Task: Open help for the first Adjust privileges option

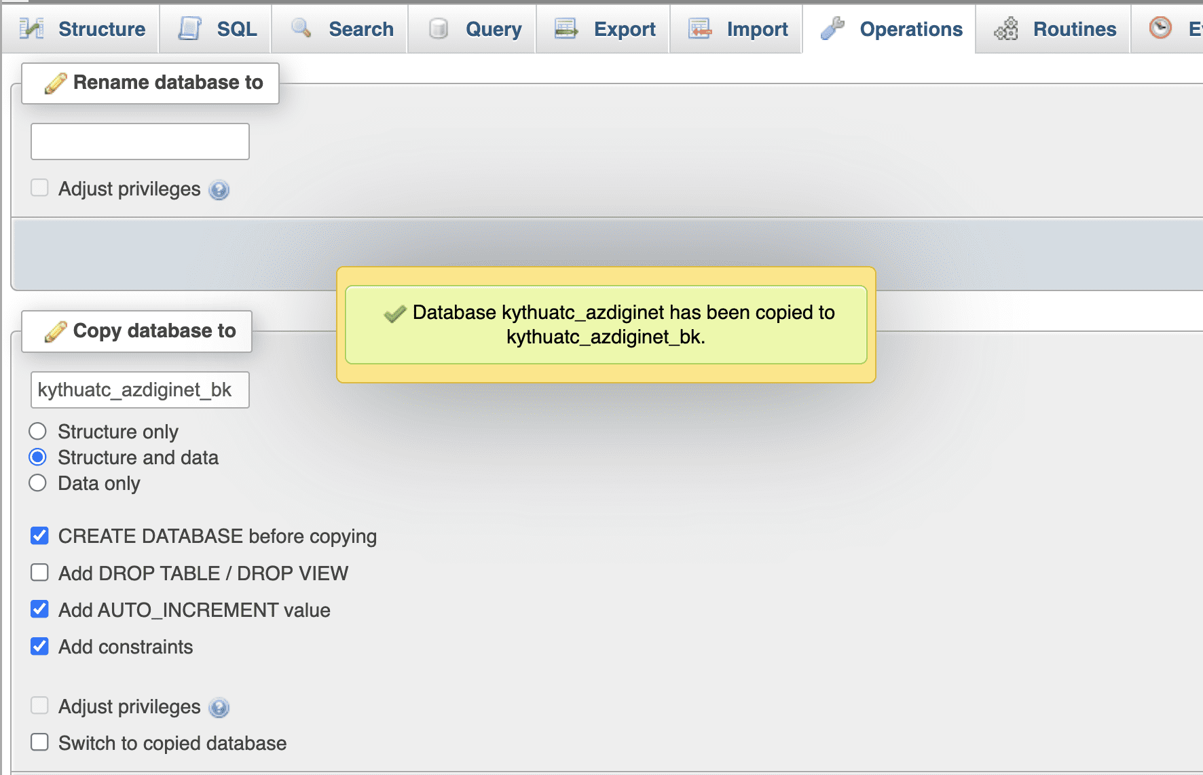Action: click(x=218, y=190)
